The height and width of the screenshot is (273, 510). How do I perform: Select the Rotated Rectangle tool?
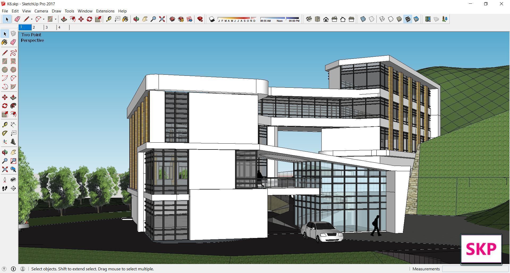13,61
